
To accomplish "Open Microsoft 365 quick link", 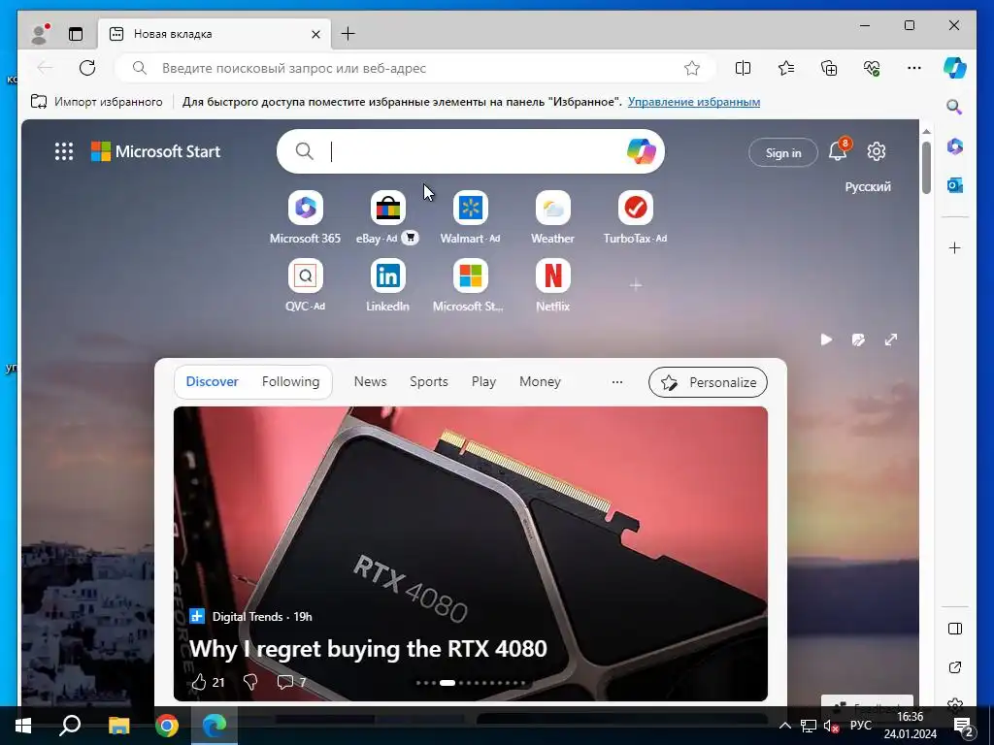I will coord(305,217).
